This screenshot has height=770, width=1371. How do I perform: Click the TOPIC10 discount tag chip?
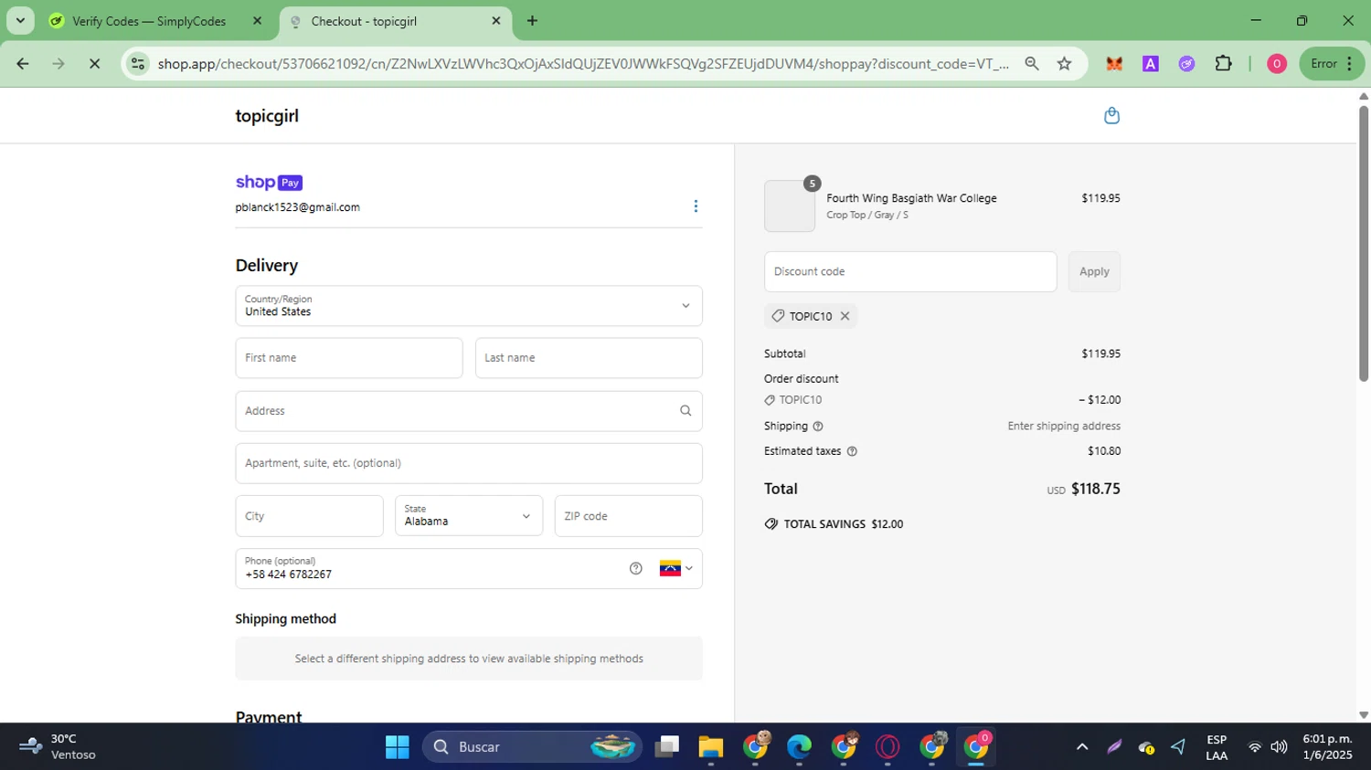coord(812,316)
